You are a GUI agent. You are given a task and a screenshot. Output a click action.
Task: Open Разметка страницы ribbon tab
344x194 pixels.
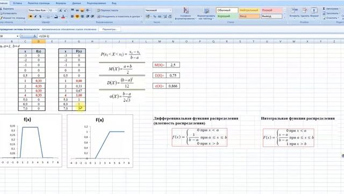(x=39, y=3)
